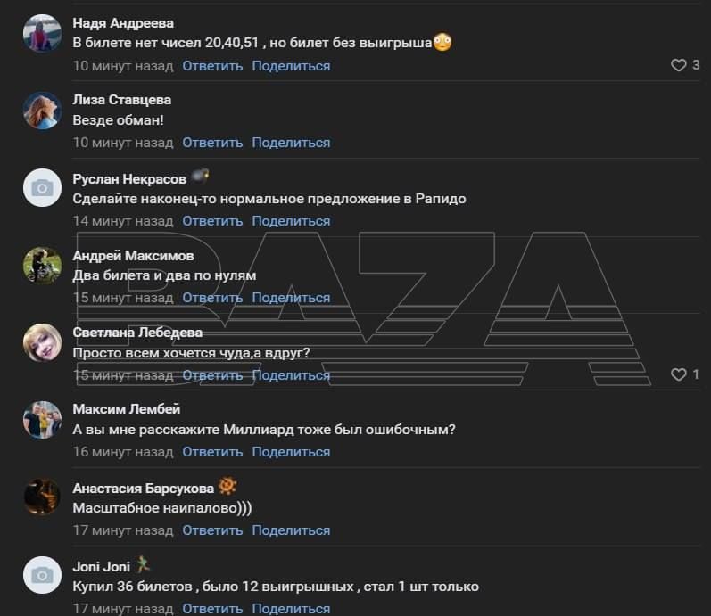
Task: Click timestamp '10 минут назад' on Надя's comment
Action: [x=123, y=66]
